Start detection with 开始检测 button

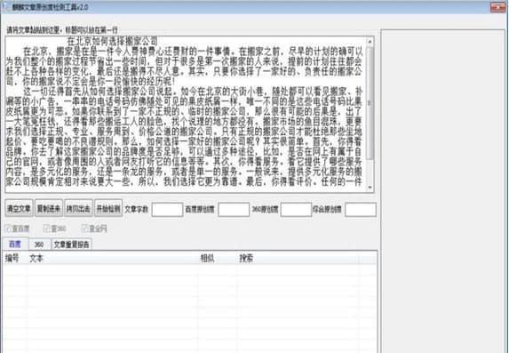[108, 208]
